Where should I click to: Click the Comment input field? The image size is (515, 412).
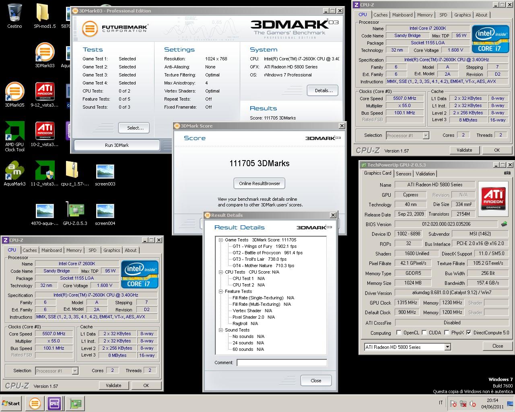click(x=282, y=363)
